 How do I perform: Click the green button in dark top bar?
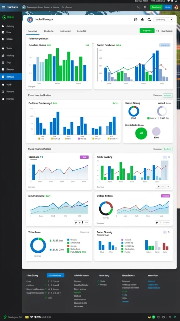pos(156,7)
